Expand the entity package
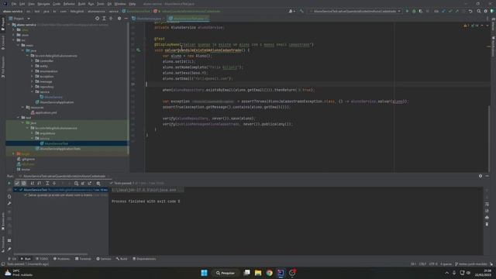Viewport: 496px width, 279px height. click(x=32, y=66)
